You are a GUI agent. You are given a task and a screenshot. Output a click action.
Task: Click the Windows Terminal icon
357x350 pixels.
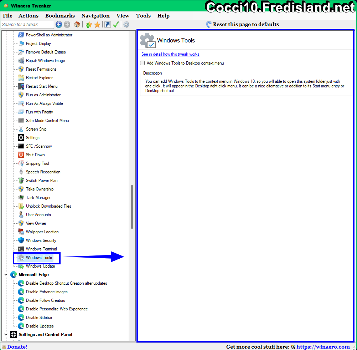tap(21, 249)
